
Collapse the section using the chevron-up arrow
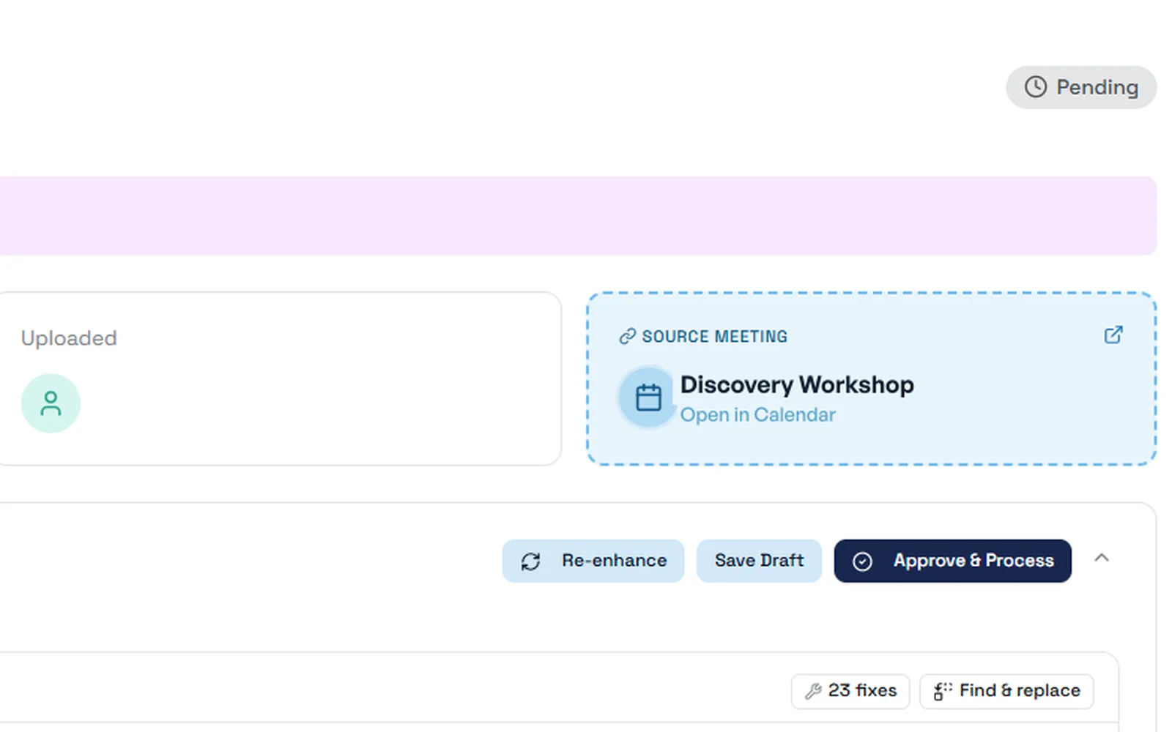tap(1102, 558)
